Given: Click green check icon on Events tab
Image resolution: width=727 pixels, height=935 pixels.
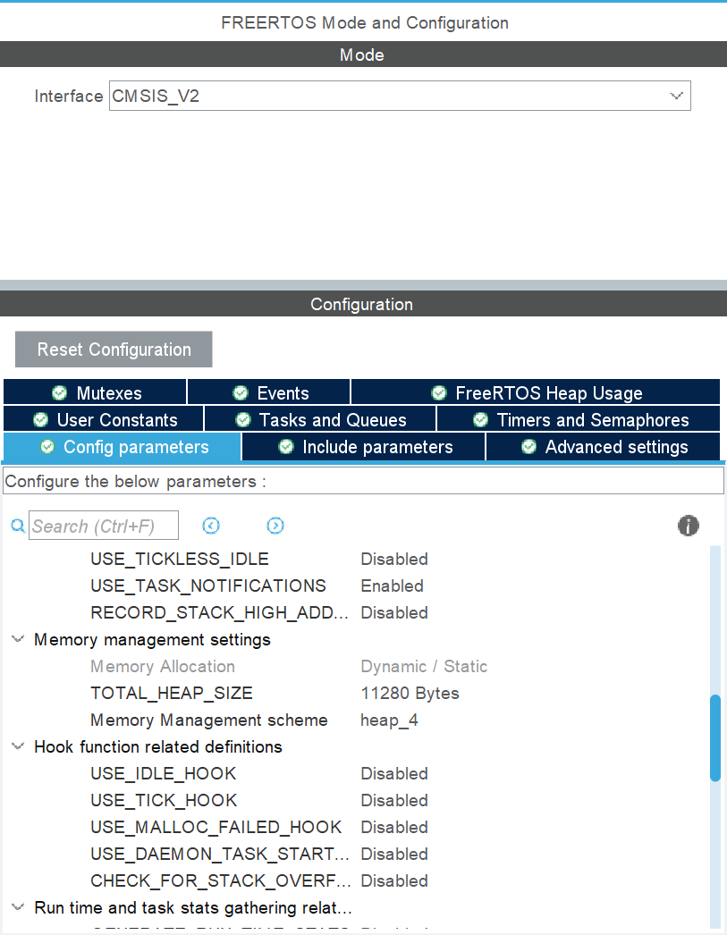Looking at the screenshot, I should pyautogui.click(x=241, y=393).
